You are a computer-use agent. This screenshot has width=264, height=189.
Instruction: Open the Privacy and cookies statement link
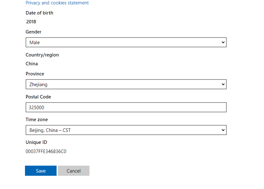[x=57, y=3]
